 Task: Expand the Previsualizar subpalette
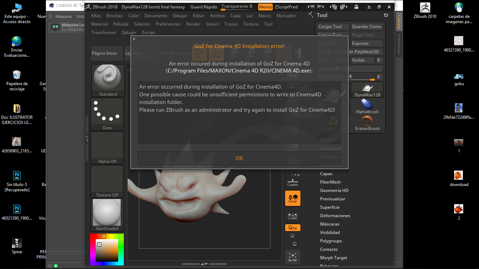333,199
